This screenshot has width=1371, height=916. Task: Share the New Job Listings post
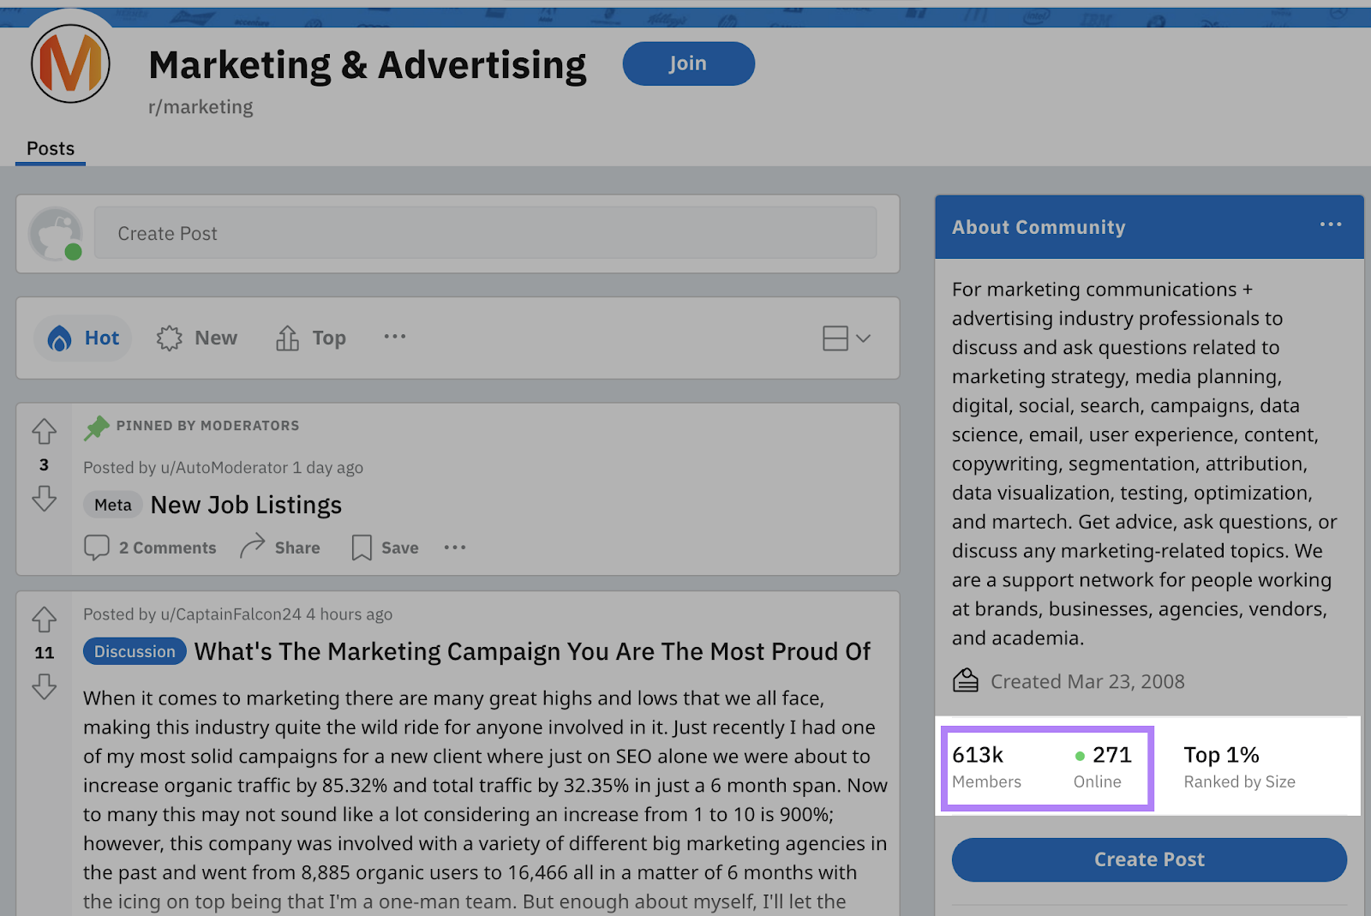[x=280, y=548]
